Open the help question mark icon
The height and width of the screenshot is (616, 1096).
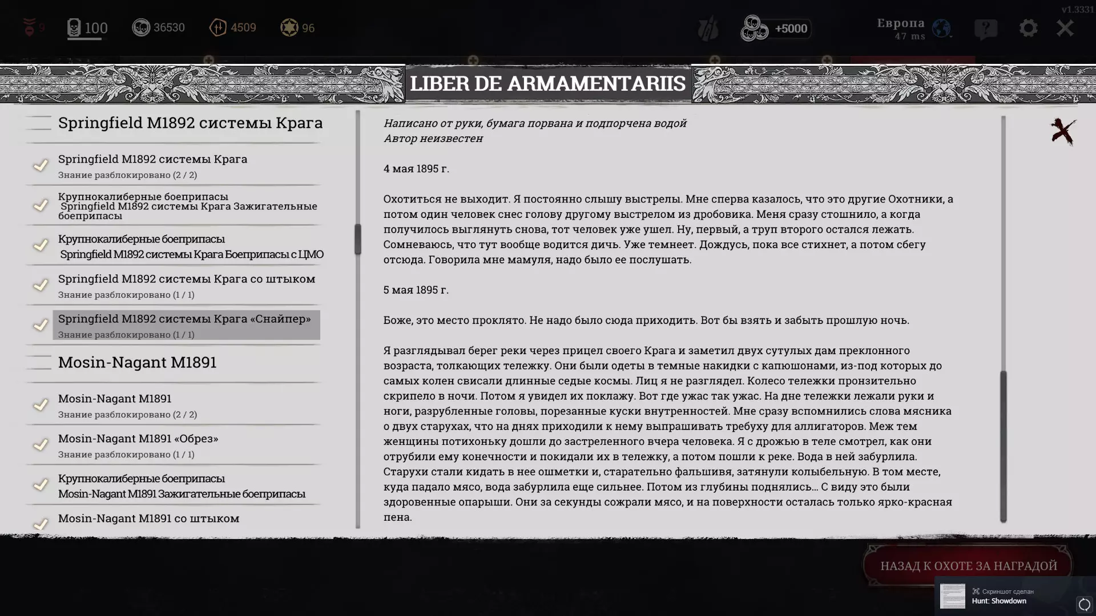coord(986,29)
